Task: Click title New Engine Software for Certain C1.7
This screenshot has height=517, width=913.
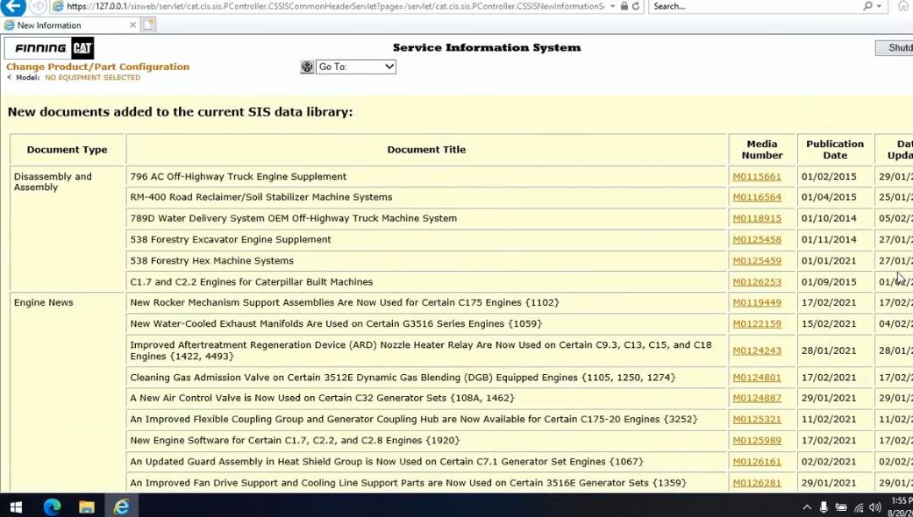Action: [x=296, y=441]
